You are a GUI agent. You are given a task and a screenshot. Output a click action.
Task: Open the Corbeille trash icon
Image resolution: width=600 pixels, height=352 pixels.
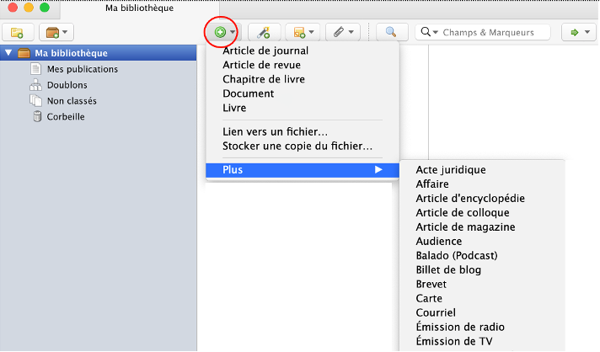point(36,117)
